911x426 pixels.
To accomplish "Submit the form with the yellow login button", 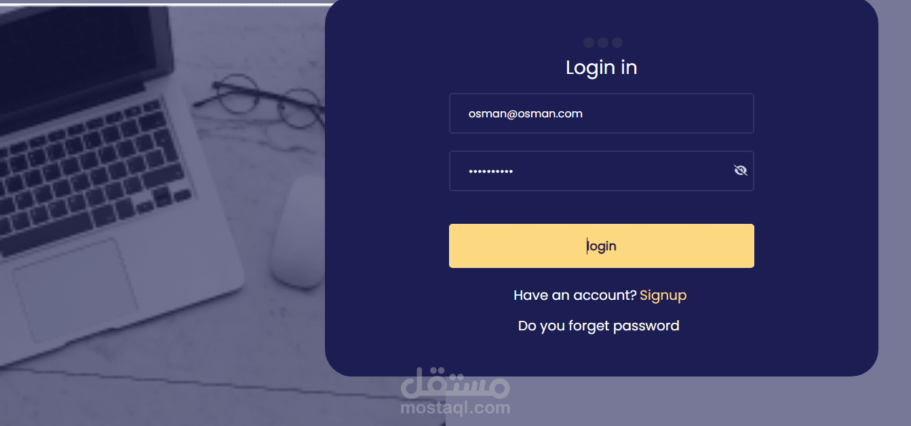I will [602, 246].
